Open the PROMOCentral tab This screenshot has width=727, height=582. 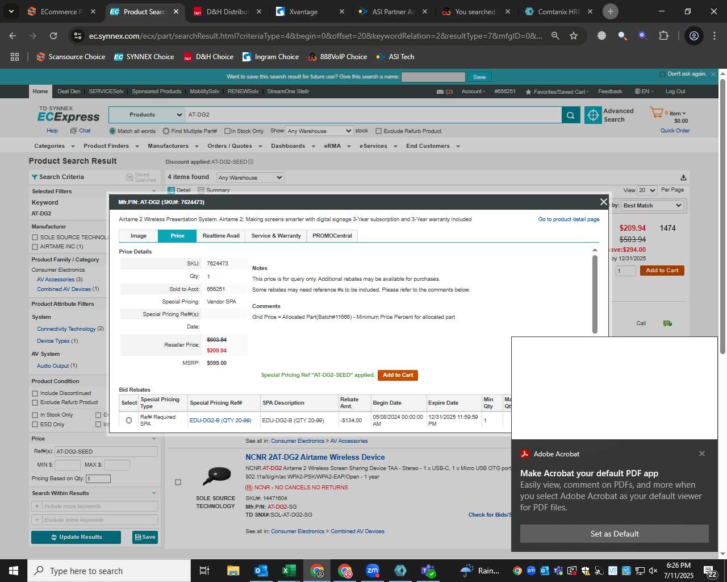332,236
